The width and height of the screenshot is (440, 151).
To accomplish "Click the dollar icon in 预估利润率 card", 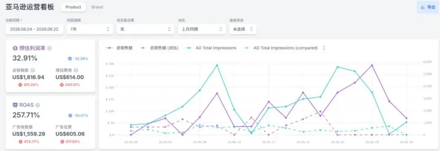I will pos(15,49).
